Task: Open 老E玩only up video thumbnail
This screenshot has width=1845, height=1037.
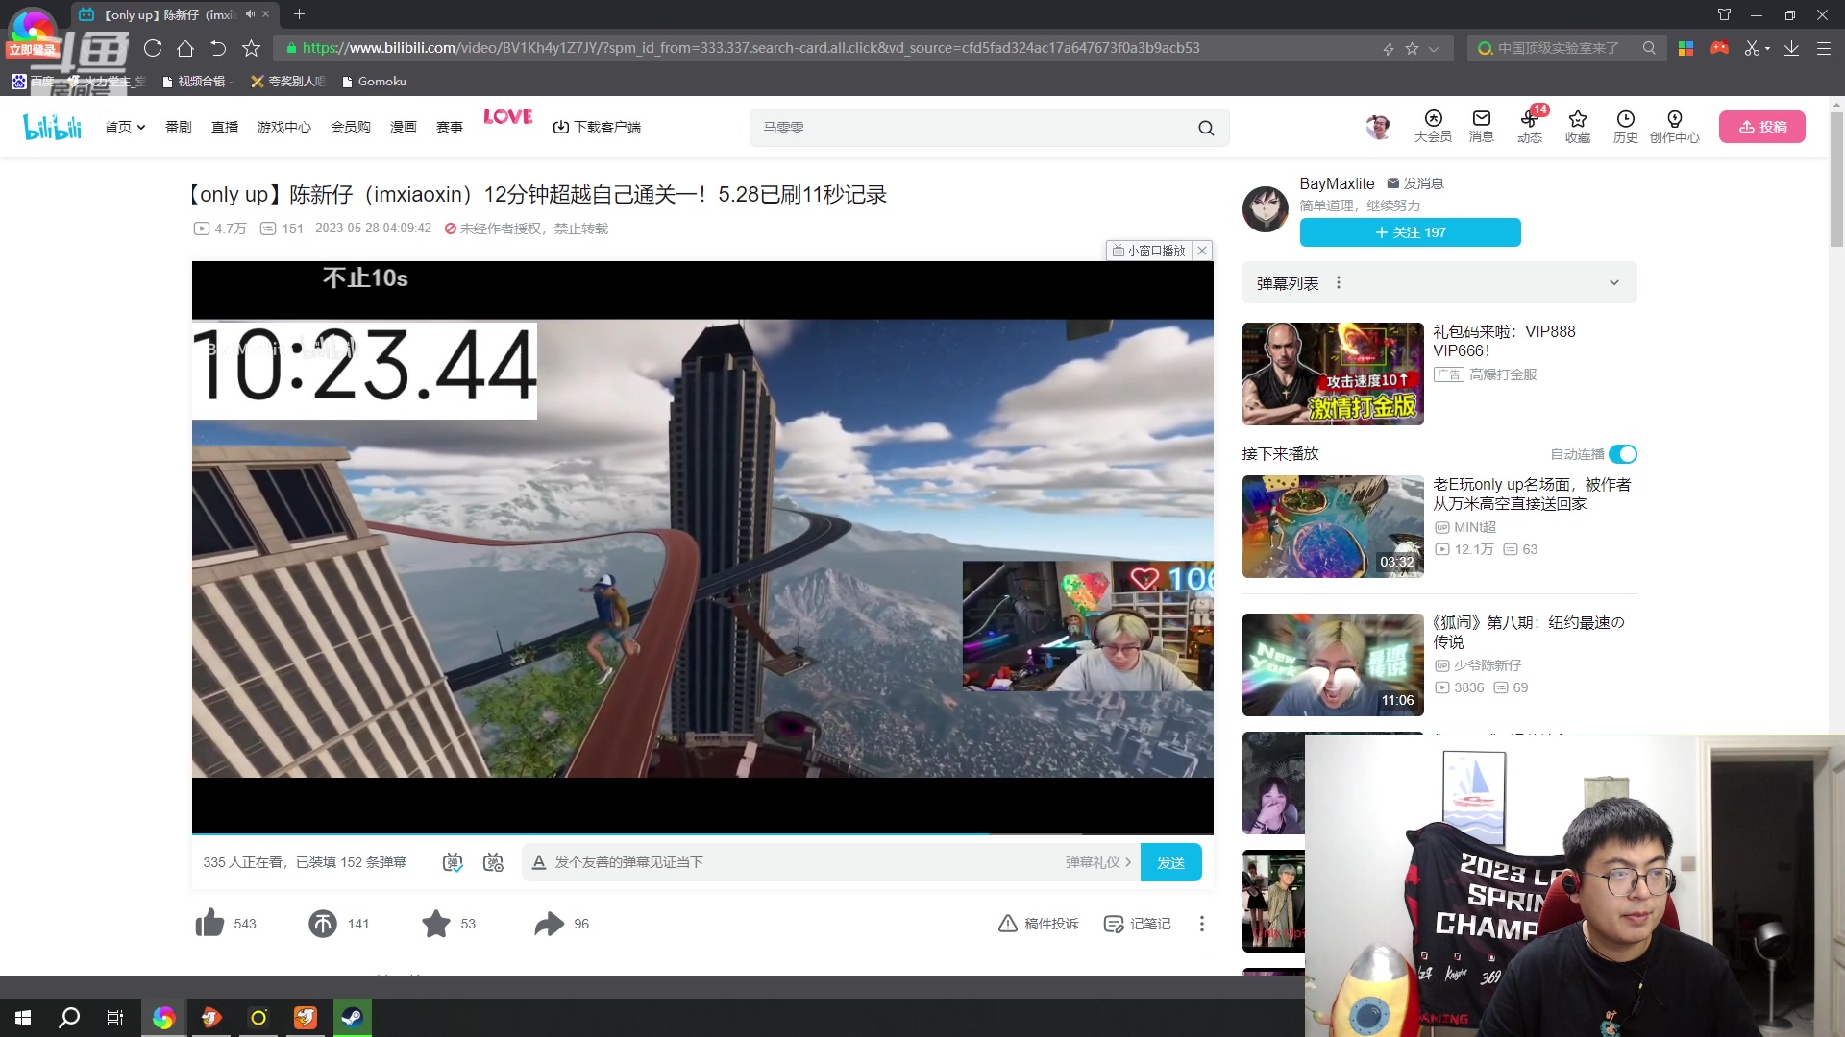Action: point(1333,526)
